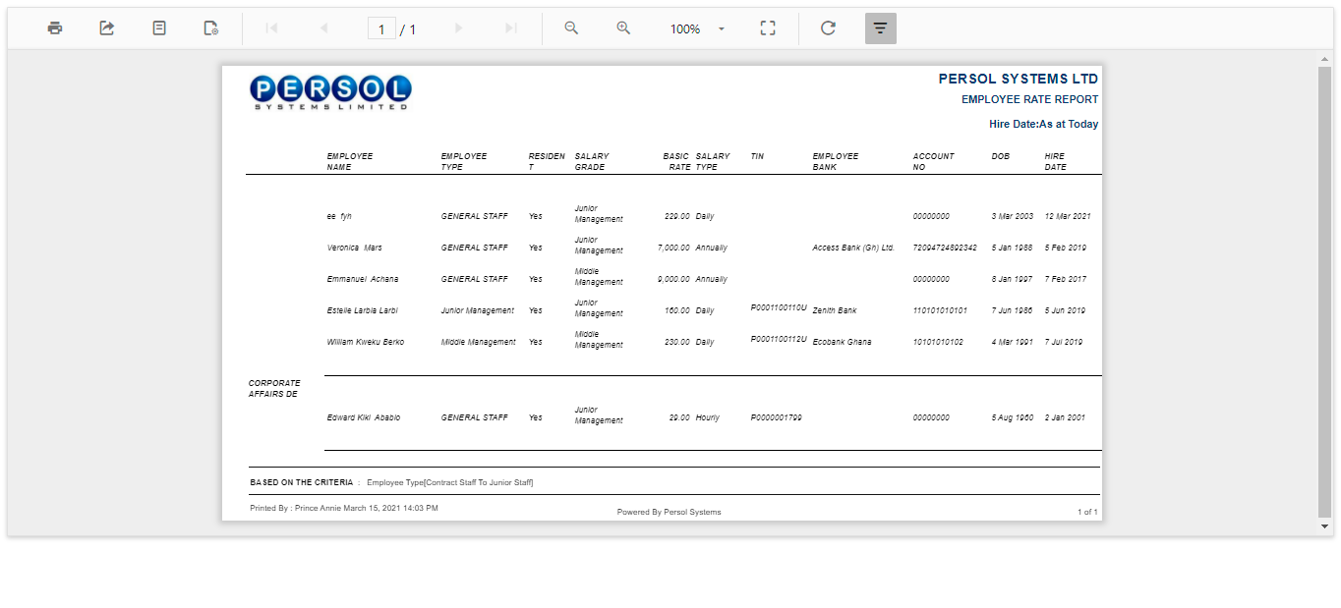The width and height of the screenshot is (1341, 608).
Task: Click ACCOUNT NO column header
Action: (x=933, y=162)
